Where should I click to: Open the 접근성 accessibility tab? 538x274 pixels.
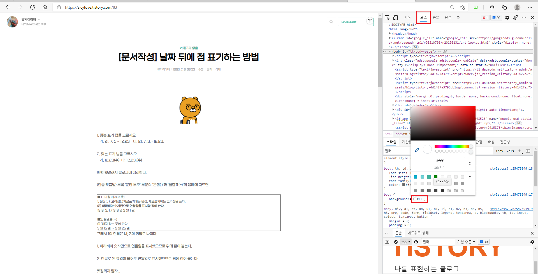[505, 142]
